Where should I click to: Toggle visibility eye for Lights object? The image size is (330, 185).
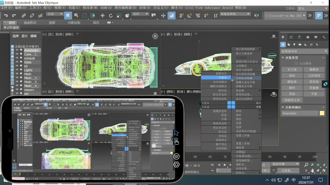pos(17,70)
